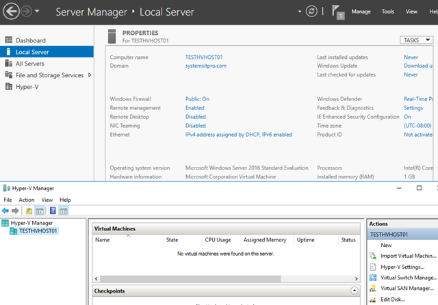Click Remote management Enabled link
The image size is (438, 305).
[194, 108]
